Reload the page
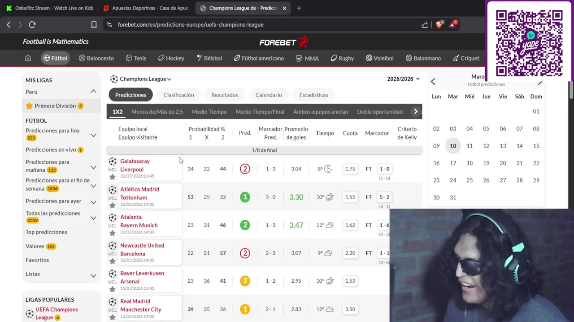This screenshot has height=322, width=574. [32, 25]
